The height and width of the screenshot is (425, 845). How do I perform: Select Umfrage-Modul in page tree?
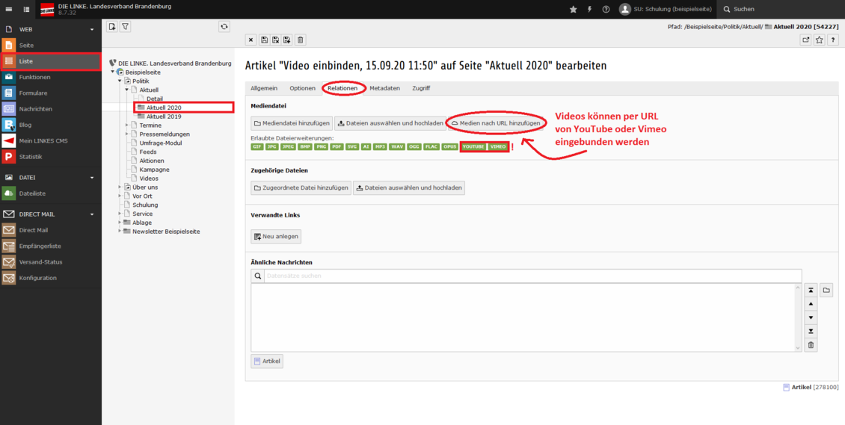[161, 143]
